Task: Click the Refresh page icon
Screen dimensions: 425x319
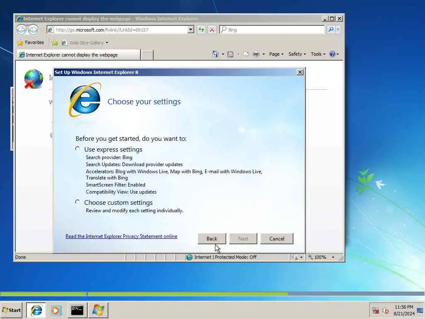Action: click(x=201, y=29)
